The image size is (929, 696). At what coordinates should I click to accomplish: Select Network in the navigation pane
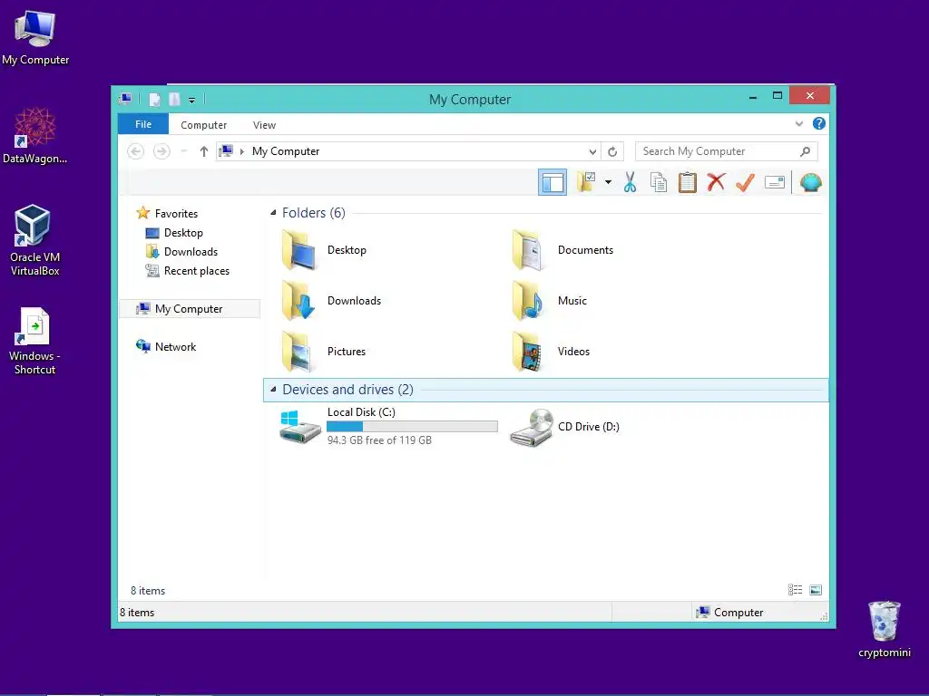(x=167, y=346)
